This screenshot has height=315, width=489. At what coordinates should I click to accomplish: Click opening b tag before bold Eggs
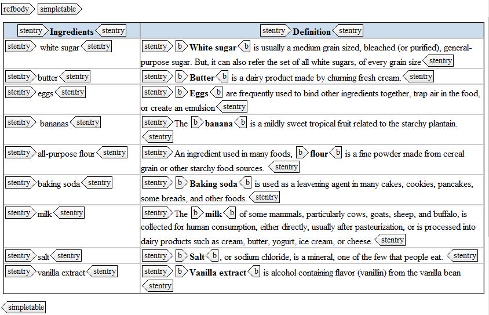(181, 92)
